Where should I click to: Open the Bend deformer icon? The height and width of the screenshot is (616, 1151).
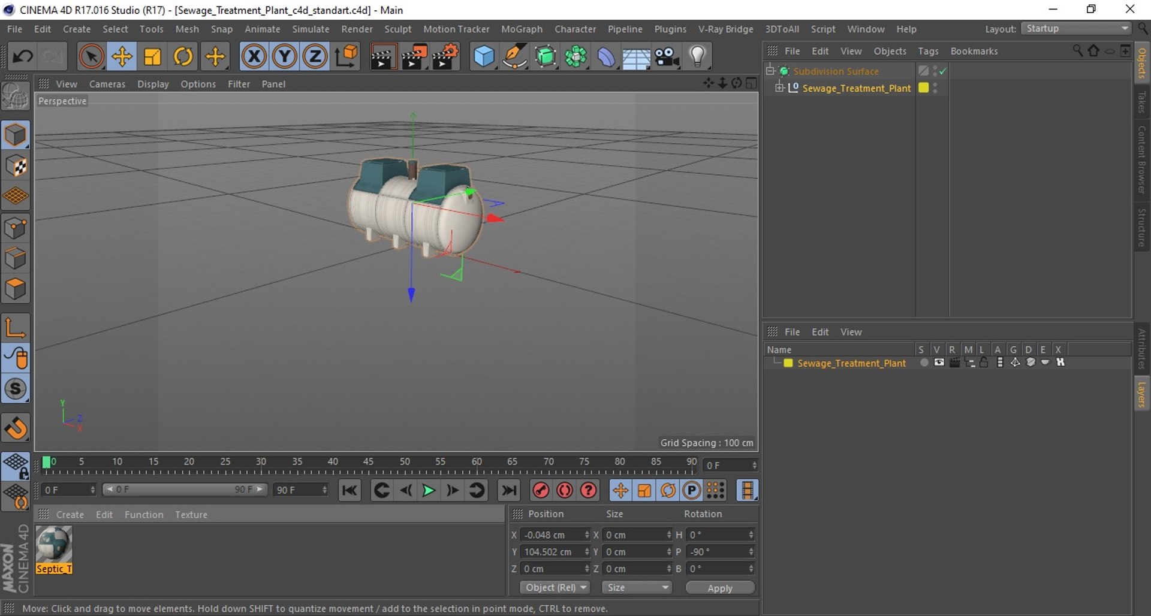click(606, 57)
